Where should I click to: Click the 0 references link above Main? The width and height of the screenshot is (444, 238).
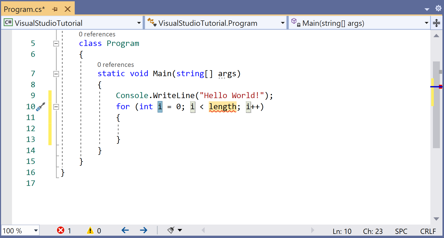point(115,65)
